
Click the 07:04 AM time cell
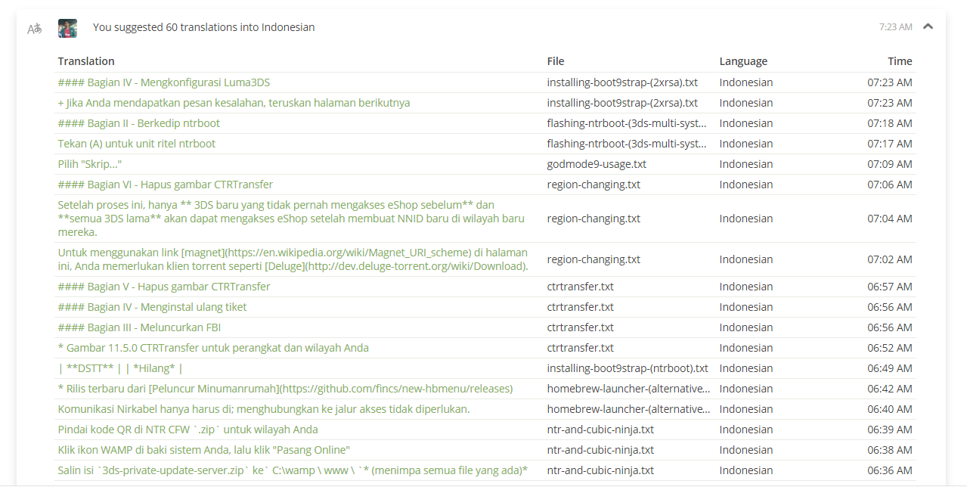click(890, 219)
